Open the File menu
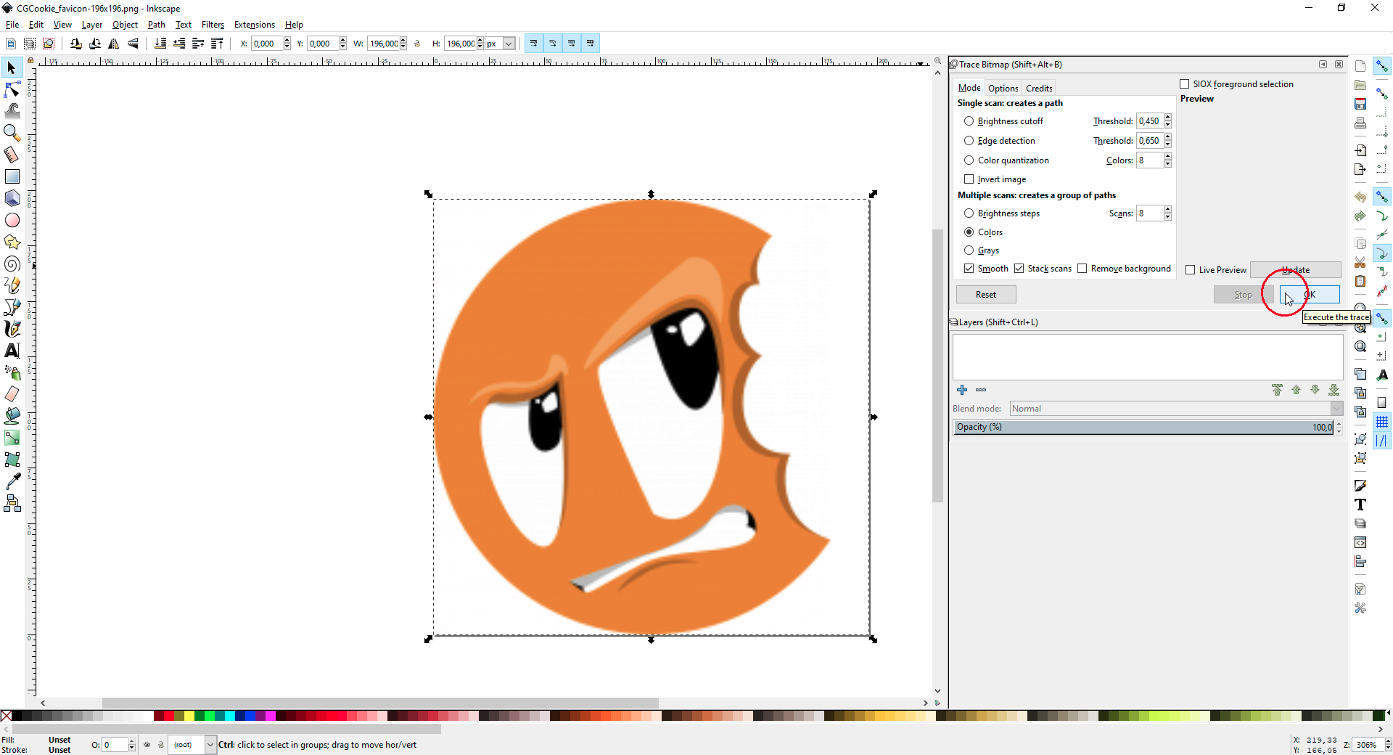This screenshot has width=1393, height=755. pos(12,25)
